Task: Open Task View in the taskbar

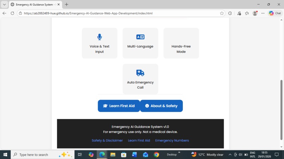Action: pyautogui.click(x=80, y=155)
